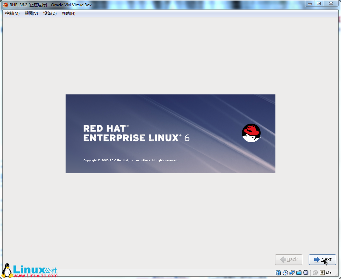The height and width of the screenshot is (279, 341).
Task: Minimize the VirtualBox window
Action: point(310,4)
